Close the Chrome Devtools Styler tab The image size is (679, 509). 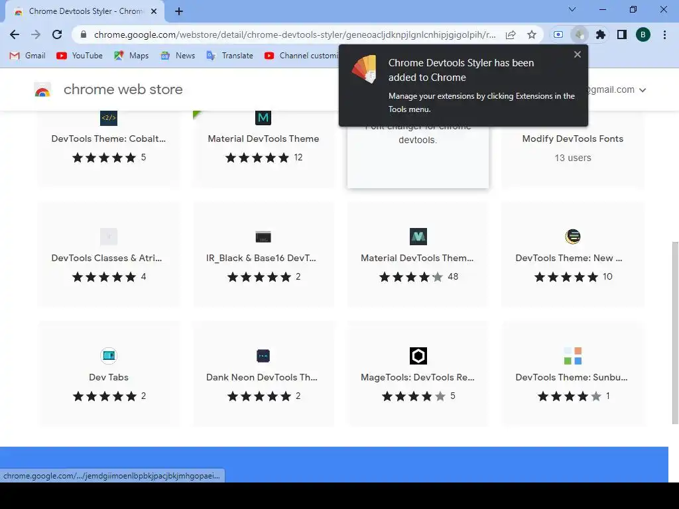tap(154, 11)
